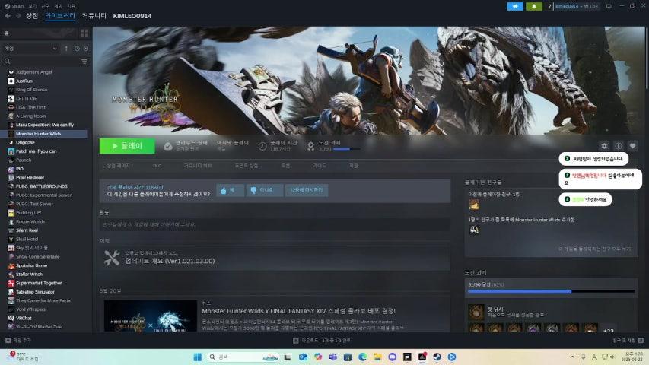Open the downloads status at bottom bar
The height and width of the screenshot is (365, 649).
[x=322, y=340]
